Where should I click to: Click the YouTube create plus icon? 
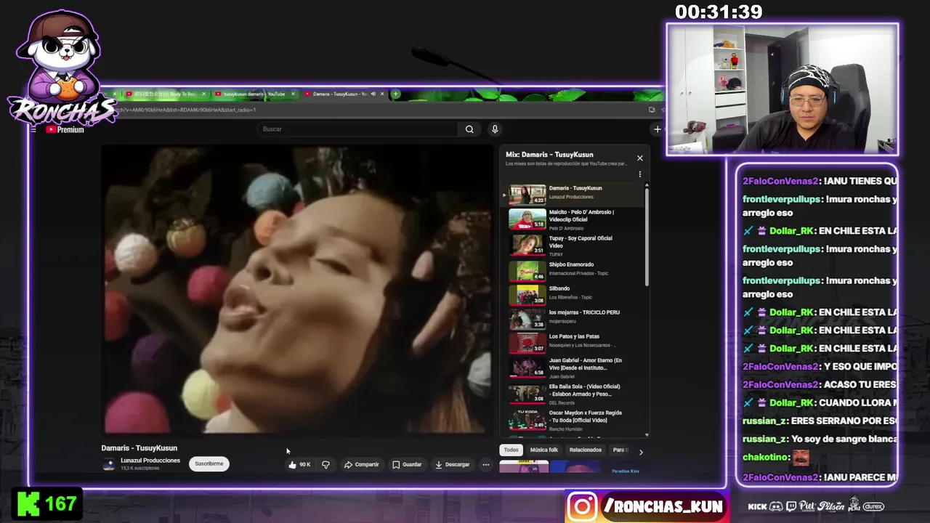click(657, 129)
